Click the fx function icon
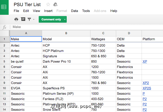163x112 pixels. 4,27
